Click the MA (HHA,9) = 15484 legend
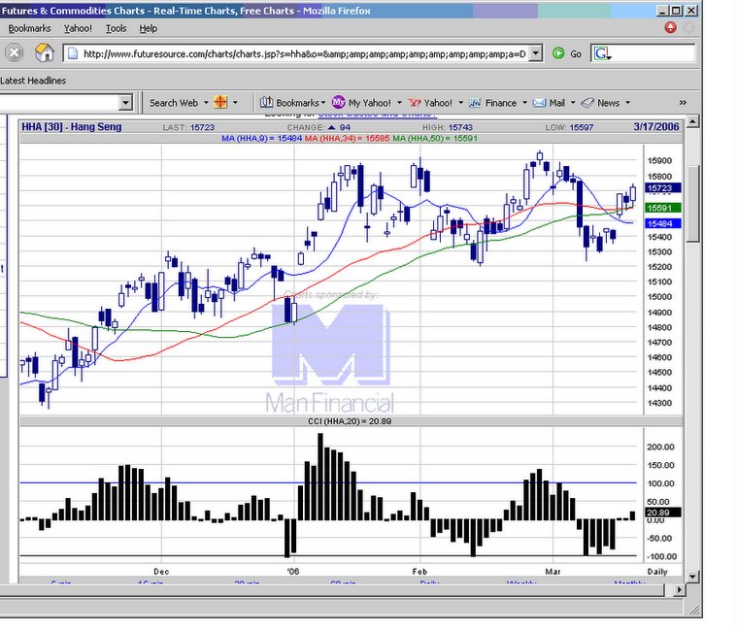Viewport: 737px width, 630px height. [x=262, y=138]
